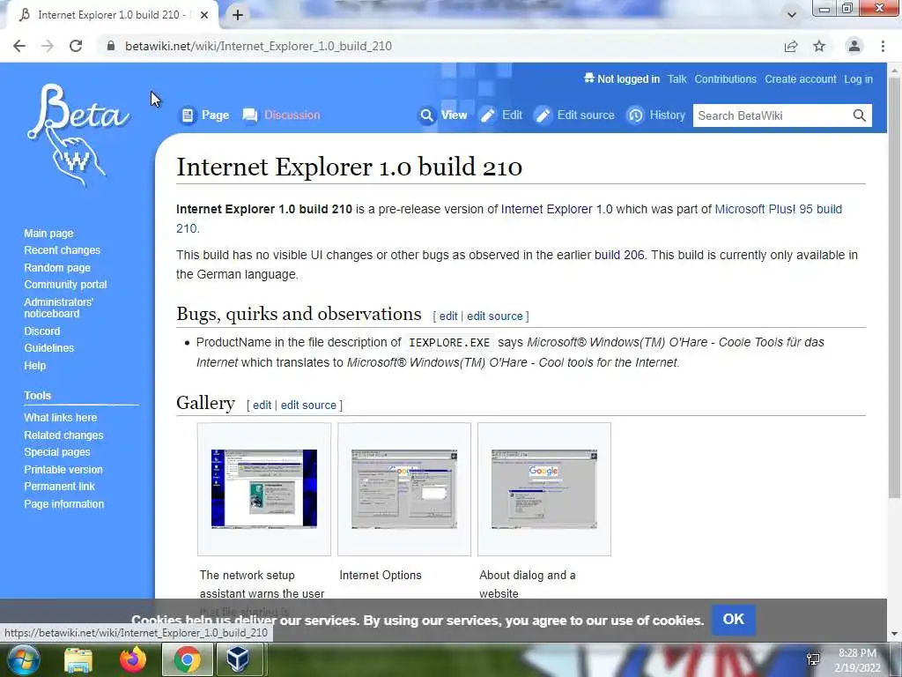The image size is (902, 677).
Task: Open Special pages
Action: pyautogui.click(x=57, y=452)
